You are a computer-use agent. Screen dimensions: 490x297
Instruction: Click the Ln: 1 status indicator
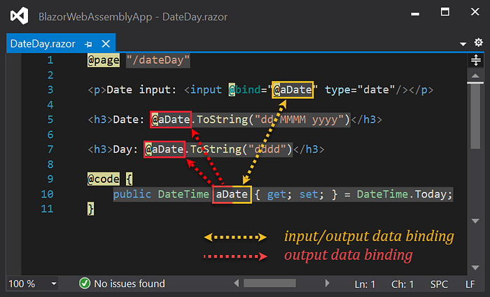(365, 284)
